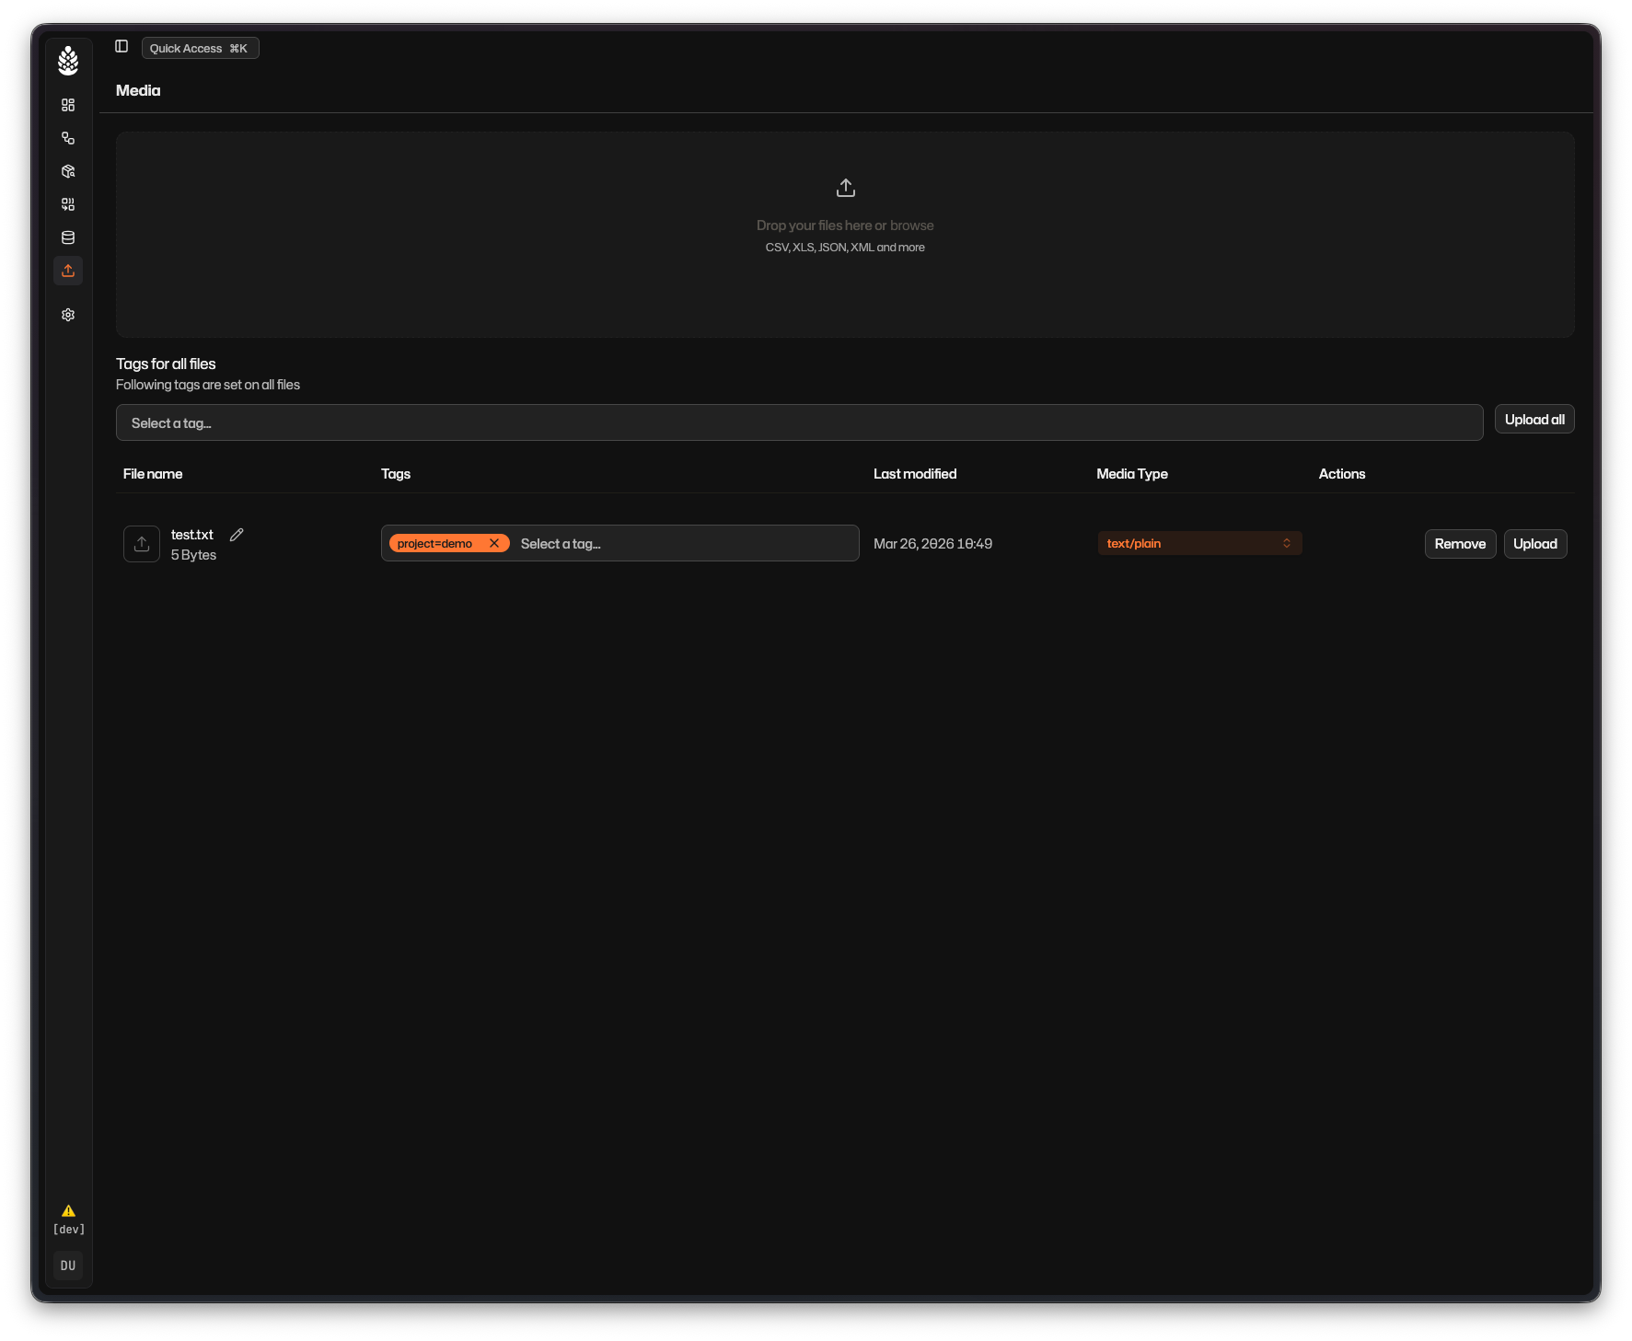Open Settings via the gear icon
The width and height of the screenshot is (1632, 1341).
(x=68, y=314)
